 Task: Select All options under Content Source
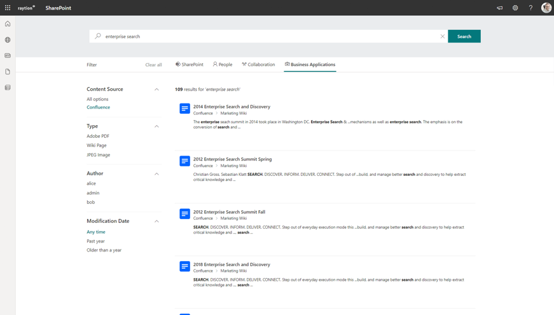click(x=97, y=99)
